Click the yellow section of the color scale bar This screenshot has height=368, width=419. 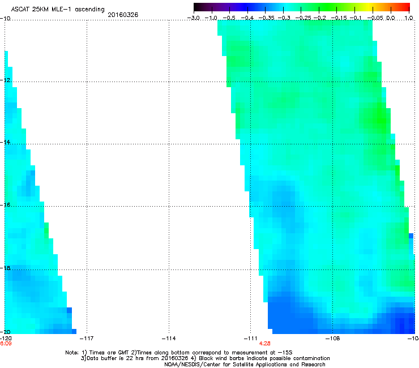(x=370, y=7)
